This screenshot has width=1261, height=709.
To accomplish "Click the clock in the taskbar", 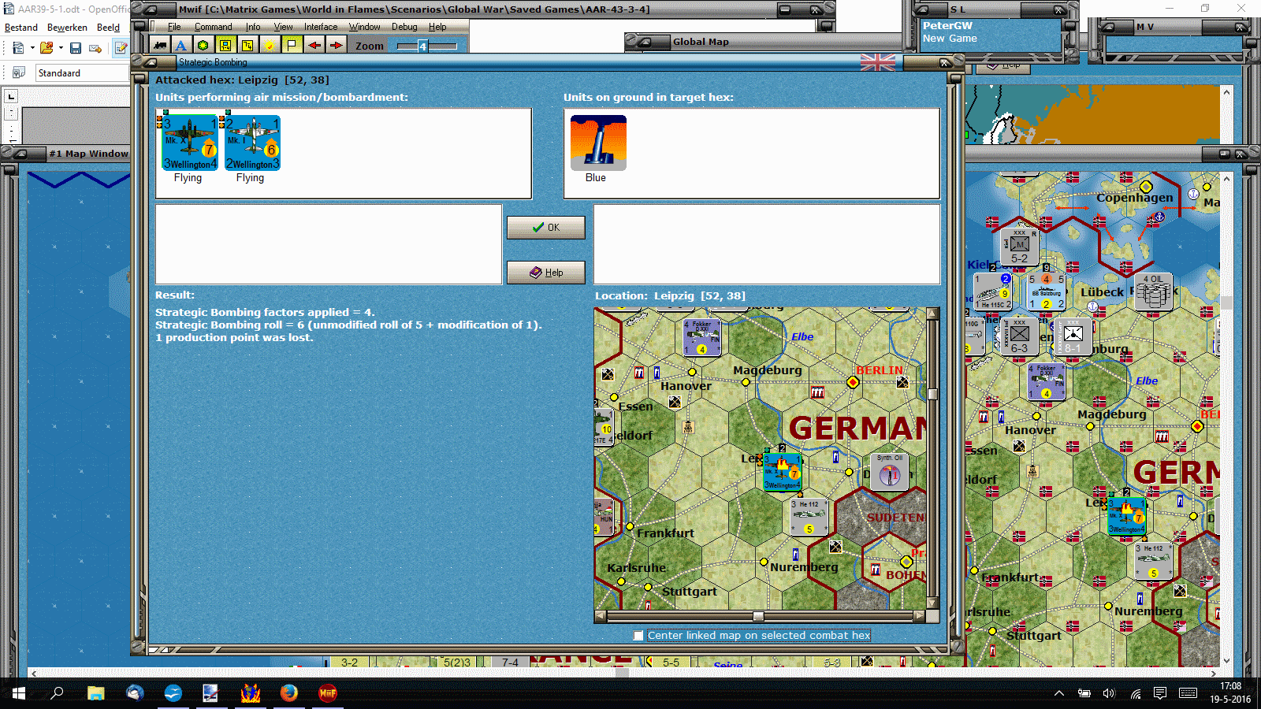I will point(1230,693).
